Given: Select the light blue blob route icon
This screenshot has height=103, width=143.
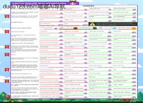Looking at the screenshot, I should point(114,28).
